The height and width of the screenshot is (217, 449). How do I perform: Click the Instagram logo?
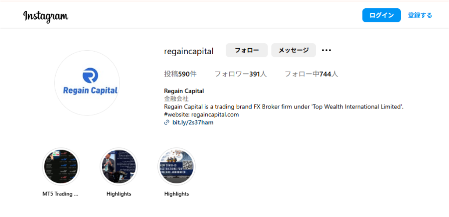click(46, 16)
